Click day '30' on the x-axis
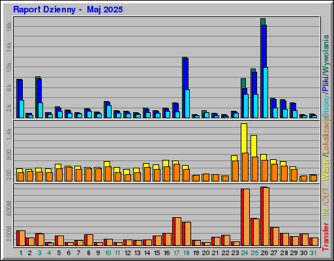Screen dimensions: 334x261 tap(303, 253)
